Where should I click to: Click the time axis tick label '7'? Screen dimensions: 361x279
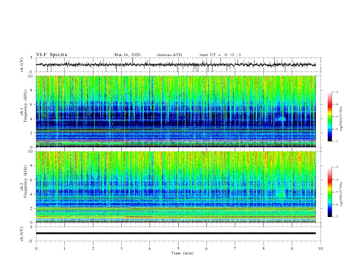coord(235,248)
